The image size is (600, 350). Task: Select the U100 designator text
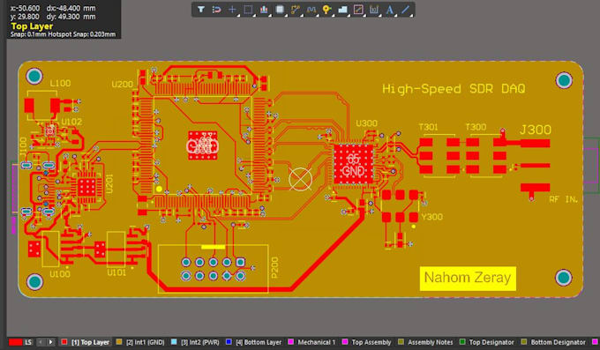point(60,274)
